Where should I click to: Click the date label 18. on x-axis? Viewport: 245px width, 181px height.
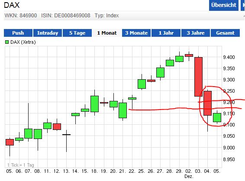click(x=94, y=171)
